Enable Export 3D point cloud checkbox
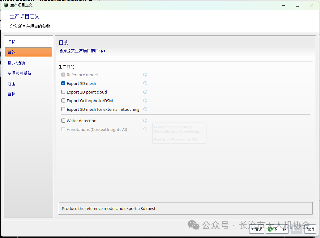This screenshot has height=238, width=320. tap(63, 92)
